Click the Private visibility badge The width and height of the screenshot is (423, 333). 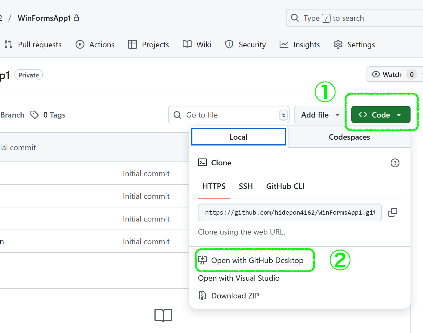coord(29,75)
